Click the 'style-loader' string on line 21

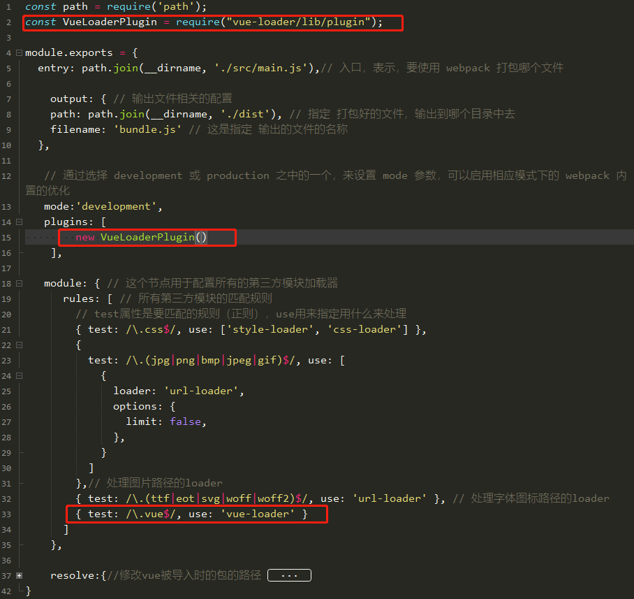click(x=270, y=329)
